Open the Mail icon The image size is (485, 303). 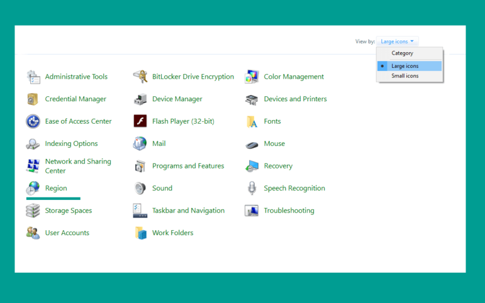tap(140, 144)
